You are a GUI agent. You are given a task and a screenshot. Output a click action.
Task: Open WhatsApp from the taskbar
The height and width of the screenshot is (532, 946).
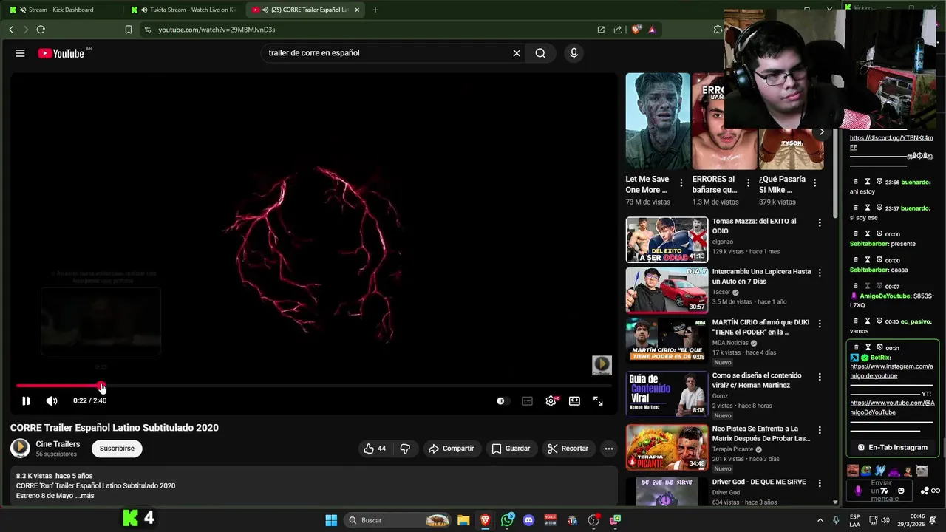pos(507,520)
